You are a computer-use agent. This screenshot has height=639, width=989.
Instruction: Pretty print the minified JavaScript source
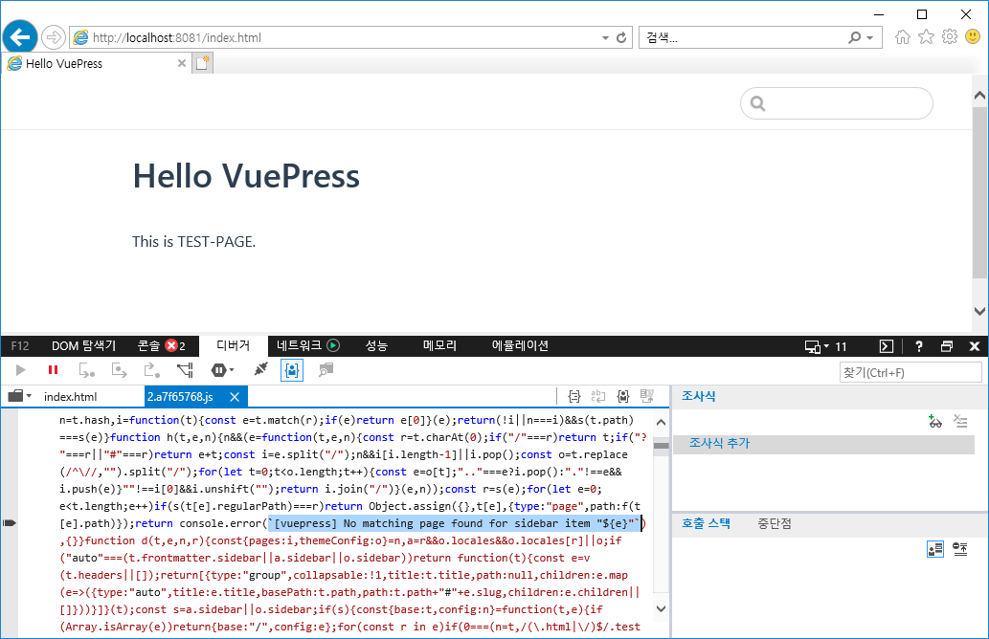pos(573,396)
